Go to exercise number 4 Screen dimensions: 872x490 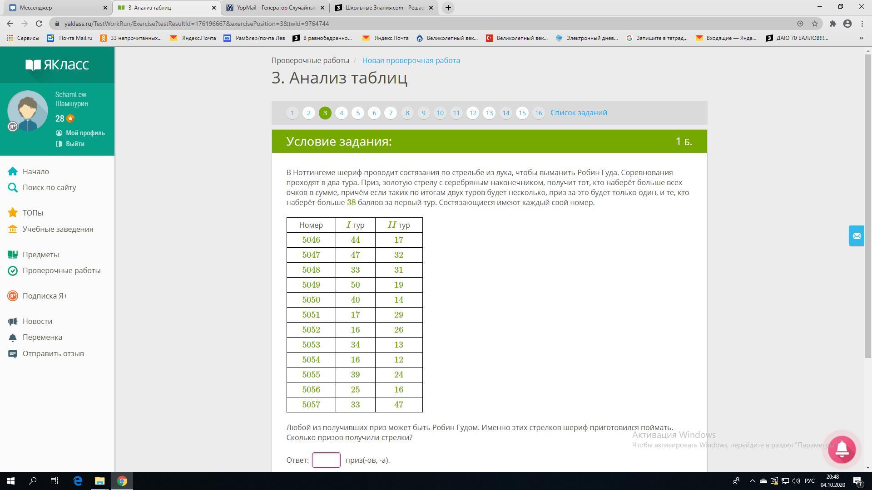[341, 113]
